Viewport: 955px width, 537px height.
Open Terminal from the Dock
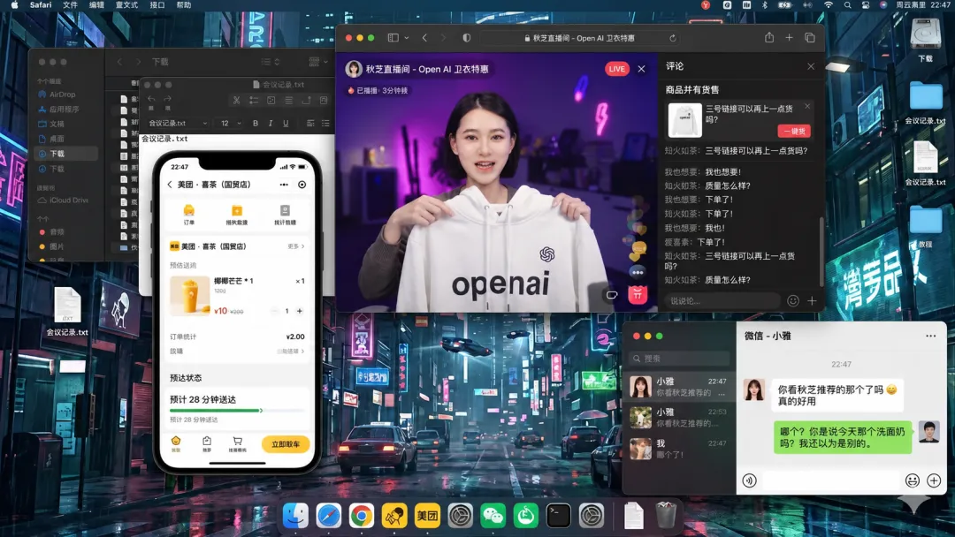558,516
